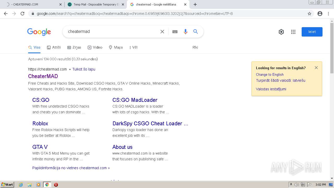Open Valodas iestatījumi language settings
The image size is (334, 188).
coord(271,89)
